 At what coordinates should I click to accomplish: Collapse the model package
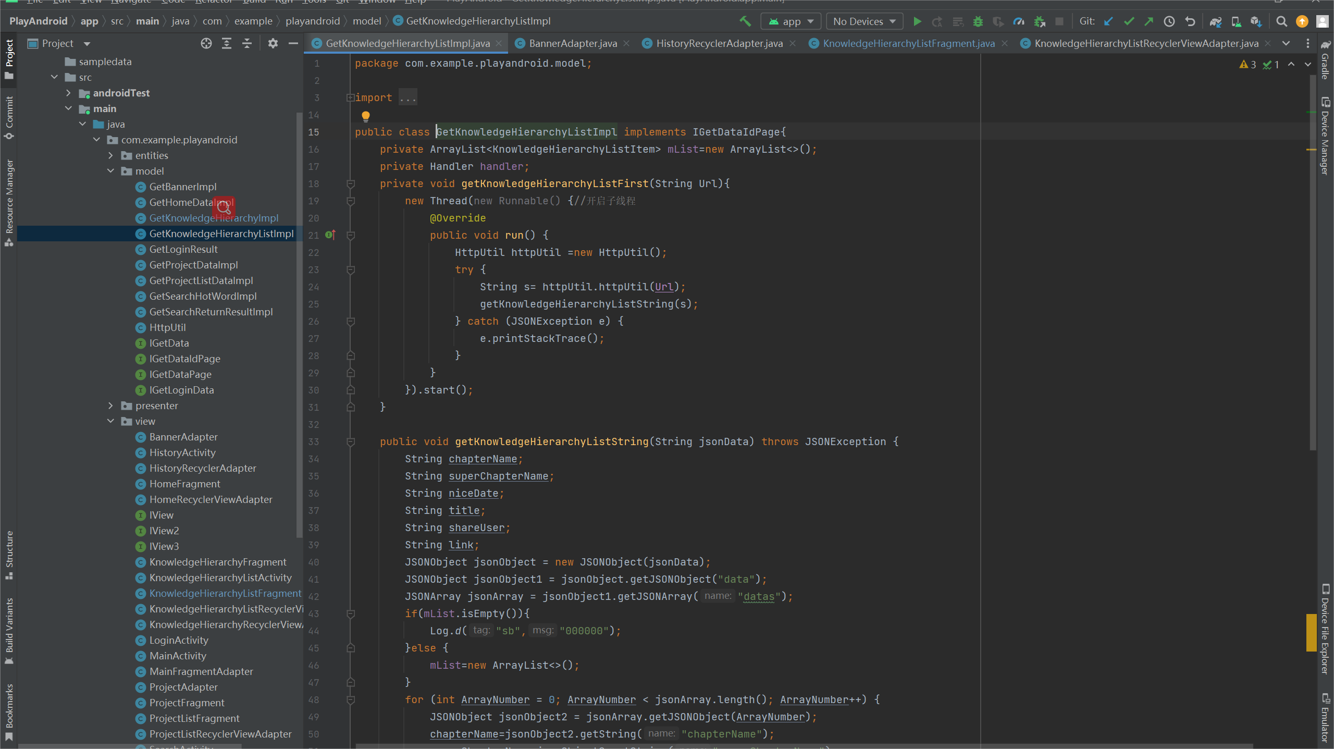click(110, 171)
